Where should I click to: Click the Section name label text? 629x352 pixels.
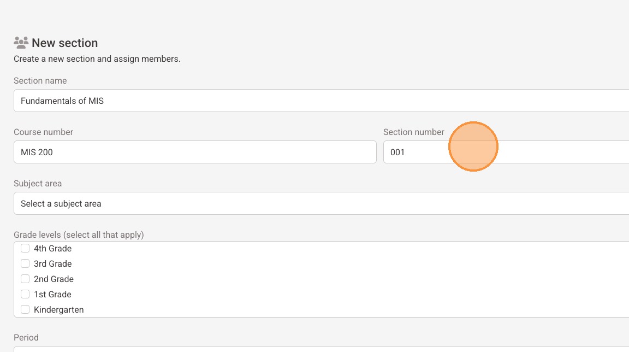pos(40,80)
